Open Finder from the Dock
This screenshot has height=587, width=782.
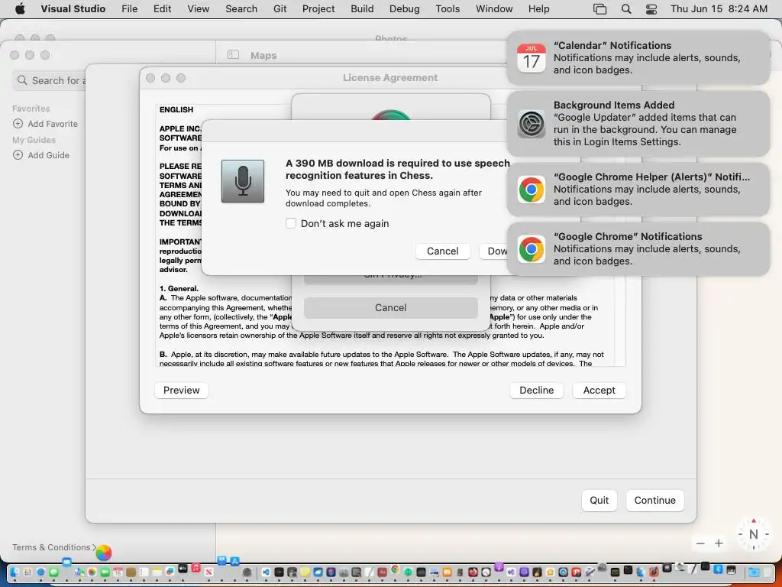click(x=14, y=572)
